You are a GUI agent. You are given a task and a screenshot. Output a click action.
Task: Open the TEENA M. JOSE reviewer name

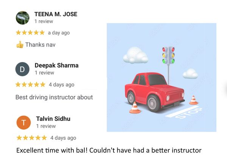coord(56,14)
